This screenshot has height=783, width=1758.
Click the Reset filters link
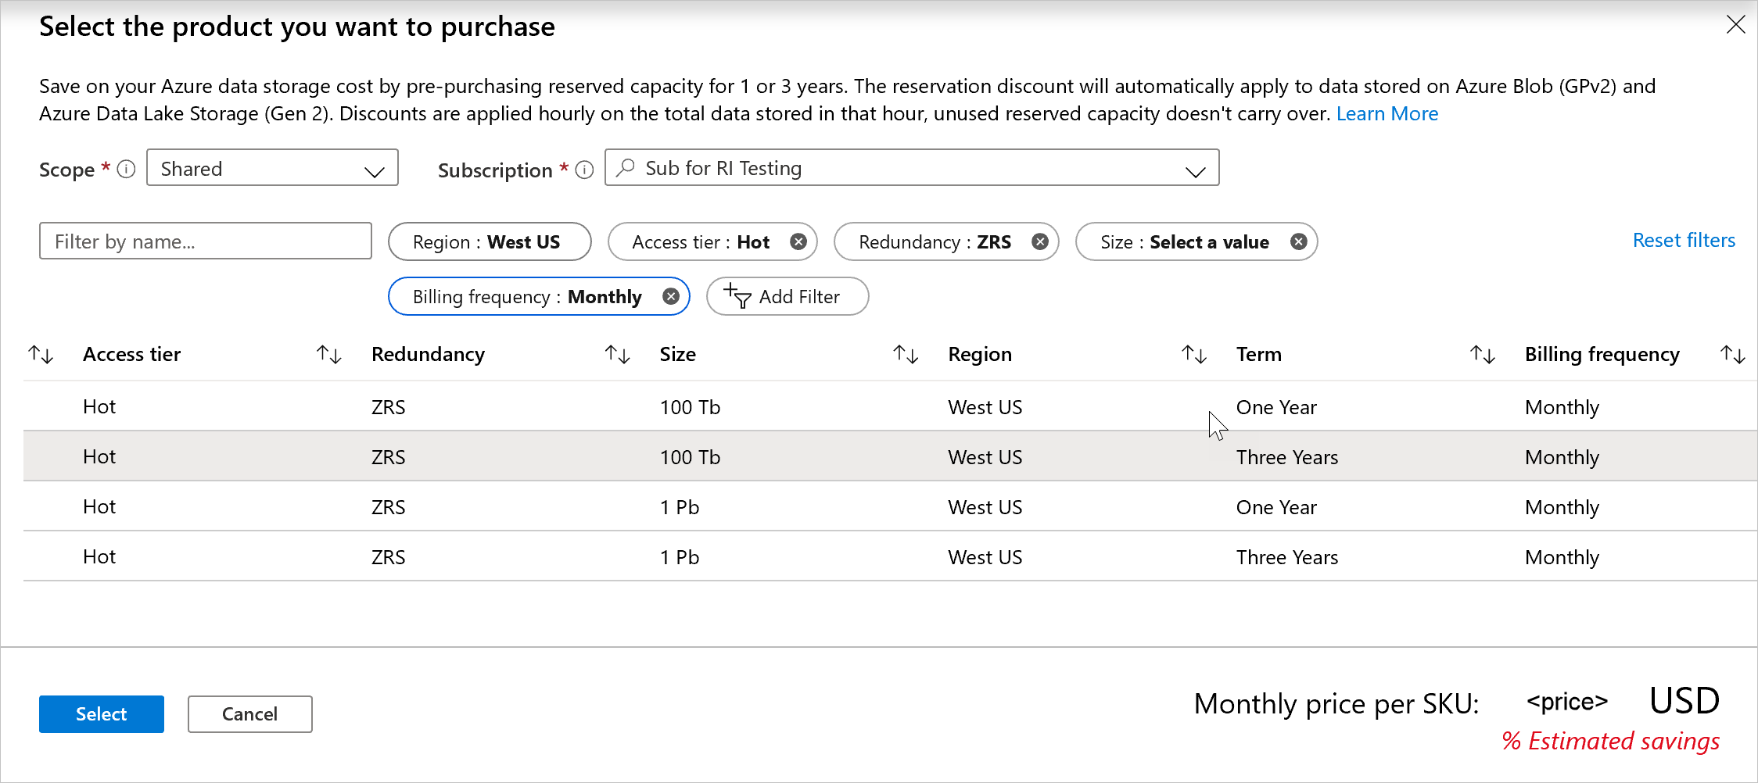(x=1683, y=240)
